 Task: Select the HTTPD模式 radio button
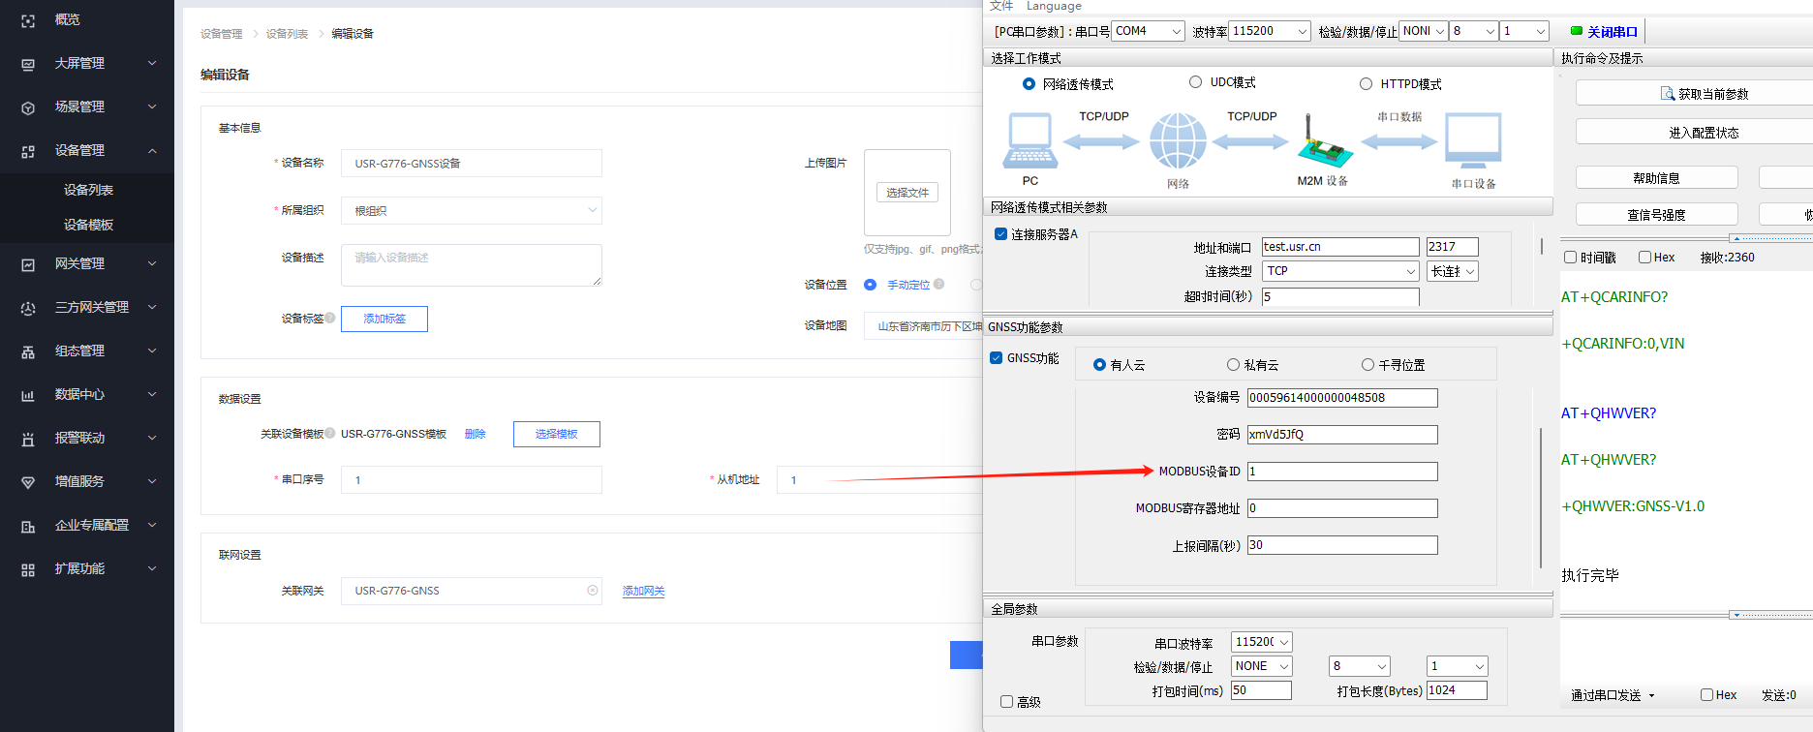pyautogui.click(x=1366, y=84)
